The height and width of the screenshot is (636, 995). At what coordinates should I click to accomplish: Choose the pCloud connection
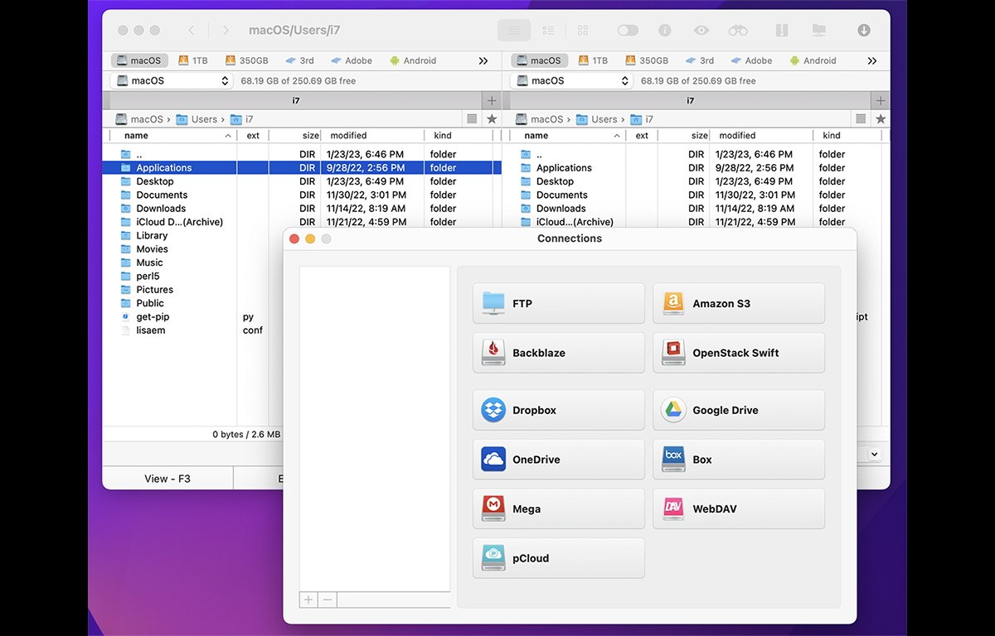coord(559,558)
